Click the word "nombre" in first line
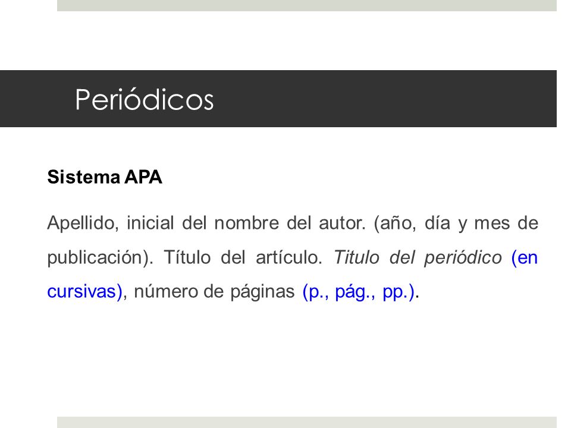Image resolution: width=571 pixels, height=428 pixels. coord(246,223)
